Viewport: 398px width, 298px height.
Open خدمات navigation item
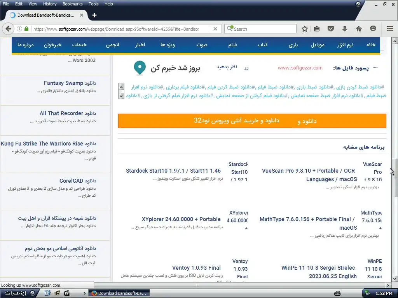pos(79,45)
